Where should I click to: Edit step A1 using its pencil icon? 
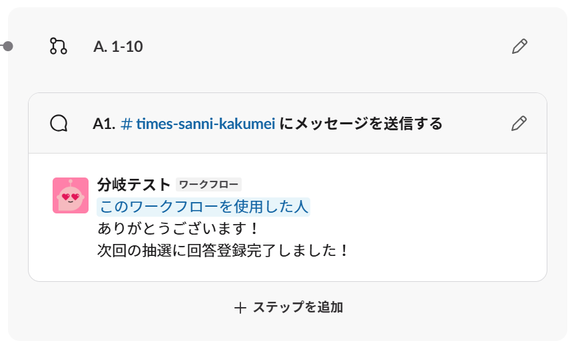click(519, 124)
